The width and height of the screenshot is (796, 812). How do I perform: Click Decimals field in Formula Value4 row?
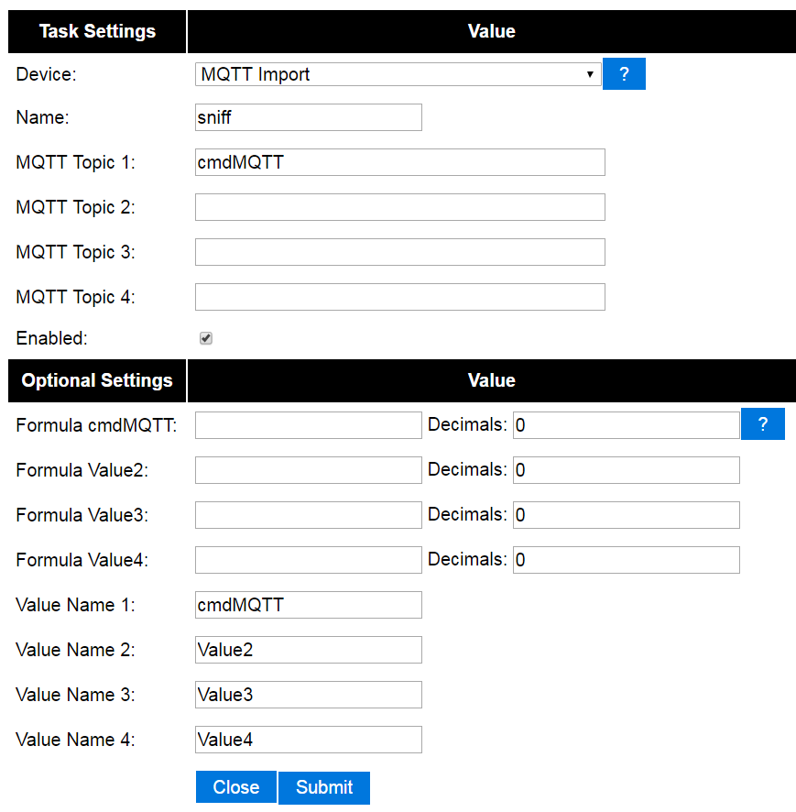click(627, 560)
